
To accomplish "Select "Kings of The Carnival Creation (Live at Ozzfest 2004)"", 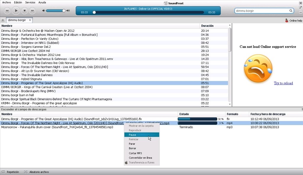I will tap(114, 87).
